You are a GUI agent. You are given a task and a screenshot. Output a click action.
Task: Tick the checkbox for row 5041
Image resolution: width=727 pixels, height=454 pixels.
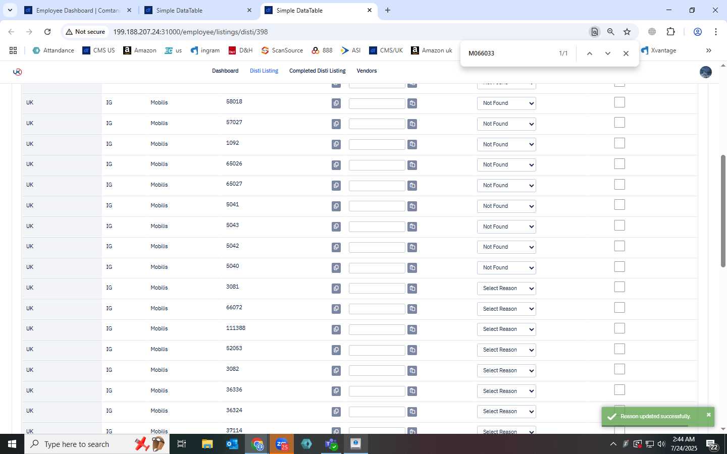point(619,205)
